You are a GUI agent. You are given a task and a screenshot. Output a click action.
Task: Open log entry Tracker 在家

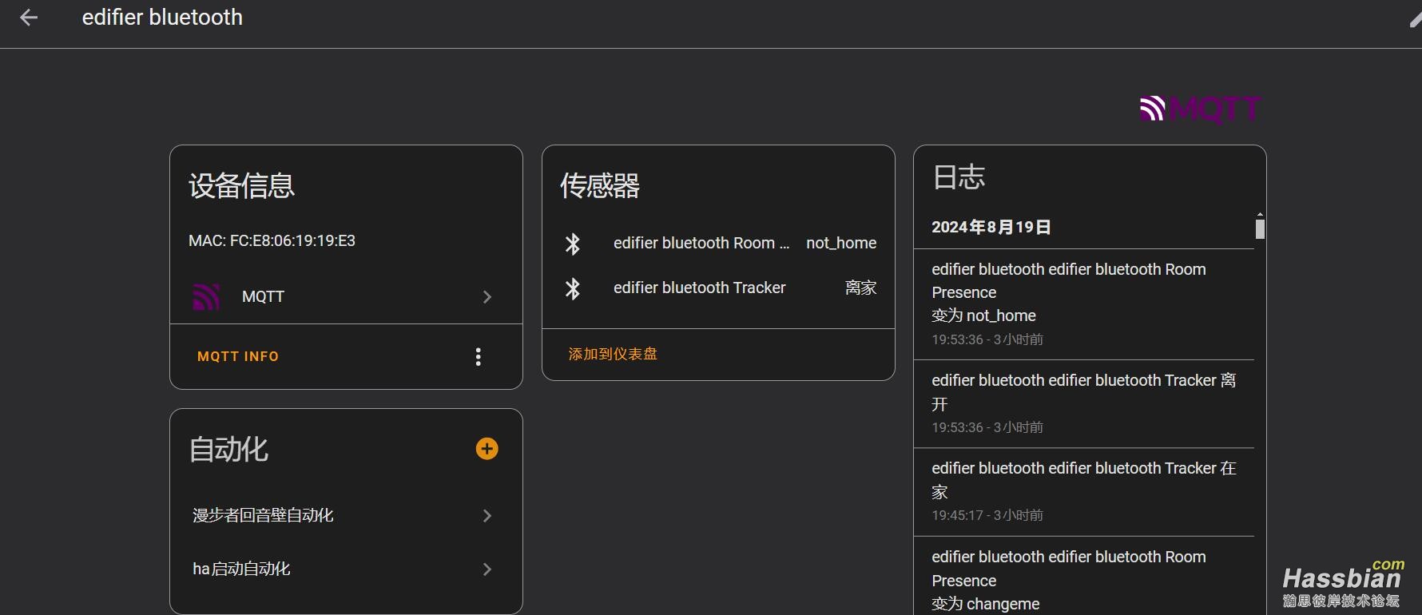pos(1084,491)
